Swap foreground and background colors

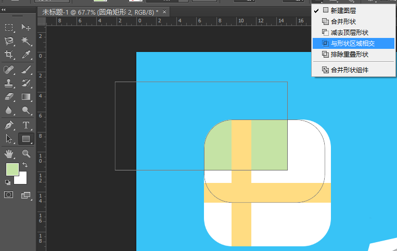[x=26, y=165]
